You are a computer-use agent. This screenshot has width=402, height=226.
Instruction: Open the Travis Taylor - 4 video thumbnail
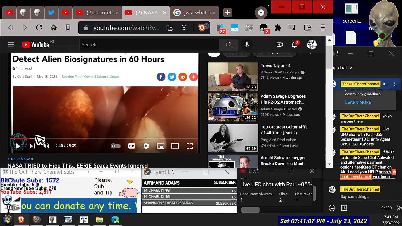233,77
